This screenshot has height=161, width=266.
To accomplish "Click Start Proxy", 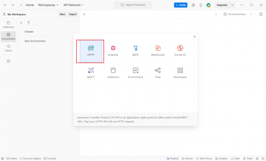I will point(204,158).
